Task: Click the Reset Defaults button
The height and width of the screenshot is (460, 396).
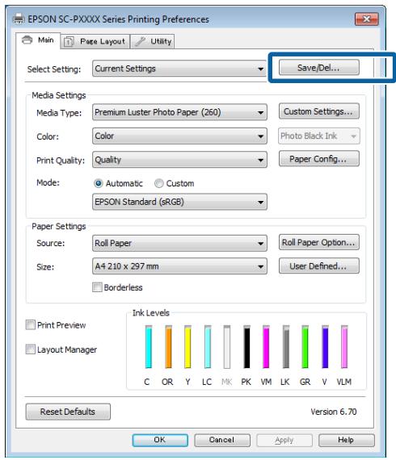Action: point(68,412)
